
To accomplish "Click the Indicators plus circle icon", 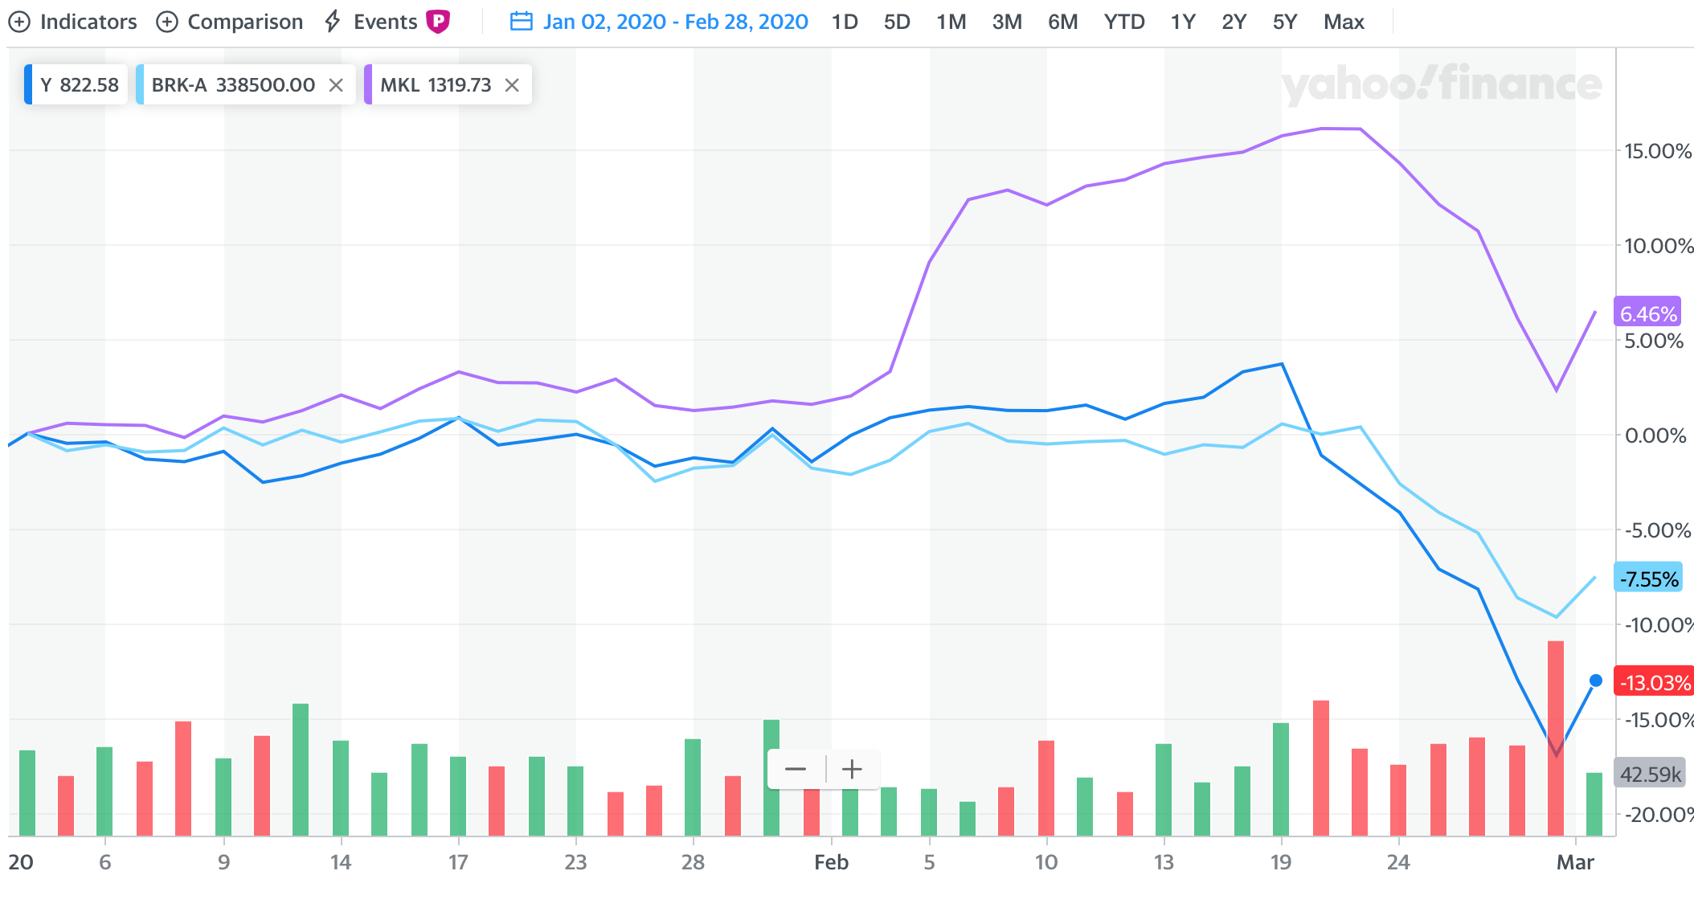I will [18, 22].
